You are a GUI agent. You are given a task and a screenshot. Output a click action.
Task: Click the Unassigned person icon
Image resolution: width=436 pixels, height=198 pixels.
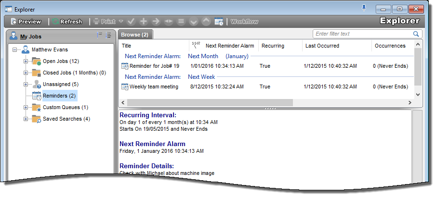tap(37, 84)
